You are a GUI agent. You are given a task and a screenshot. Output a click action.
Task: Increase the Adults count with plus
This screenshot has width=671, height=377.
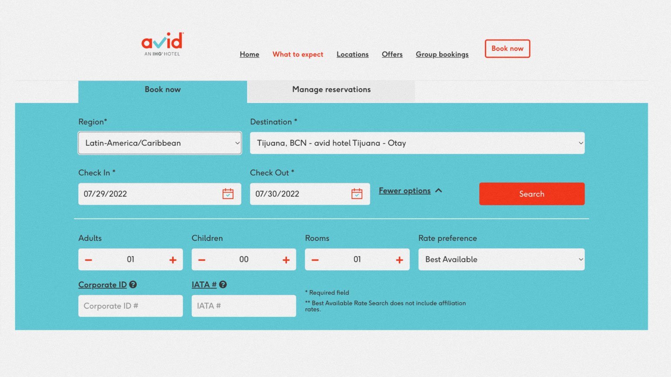173,260
